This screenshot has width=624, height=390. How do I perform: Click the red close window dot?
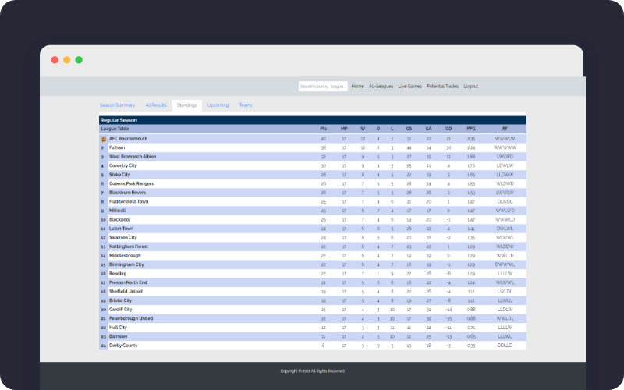tap(55, 60)
